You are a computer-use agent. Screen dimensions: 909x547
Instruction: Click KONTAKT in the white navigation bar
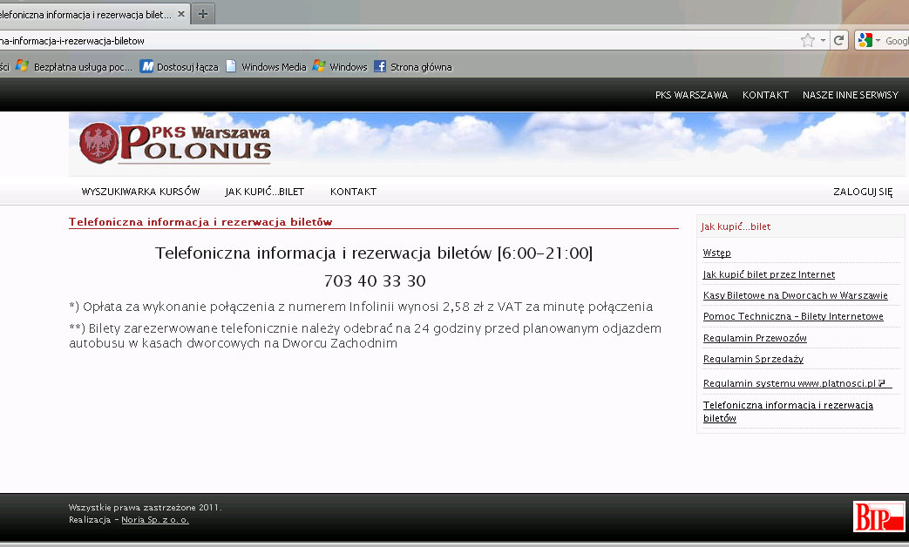(353, 192)
